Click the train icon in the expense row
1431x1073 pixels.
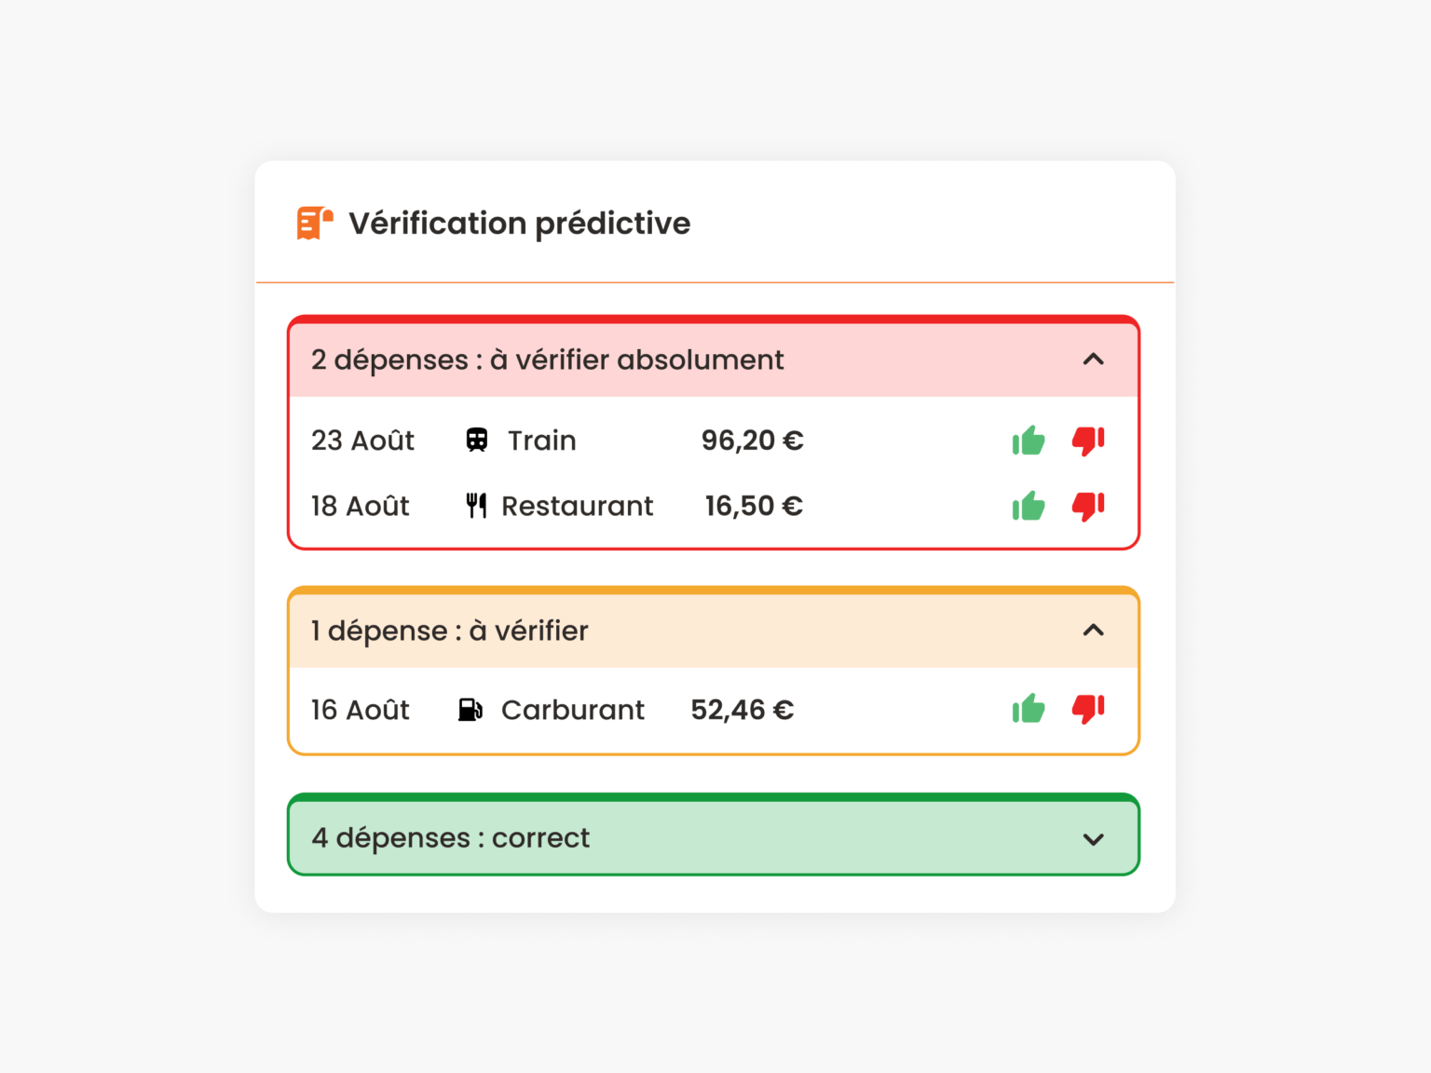coord(477,441)
